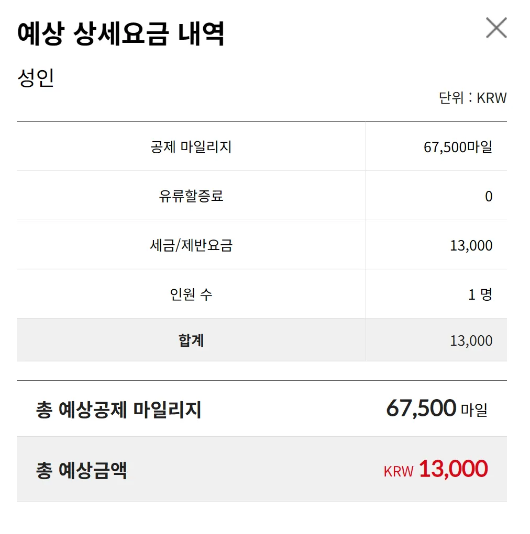
Task: Select the 총 예상공제 마일리지 label
Action: coord(118,410)
